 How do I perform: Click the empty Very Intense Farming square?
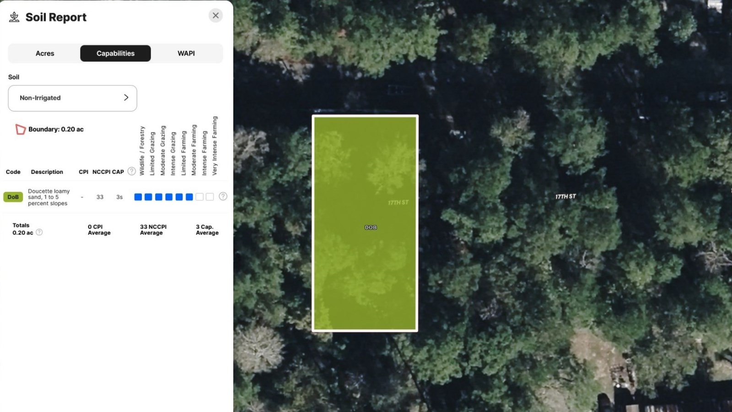(x=210, y=197)
